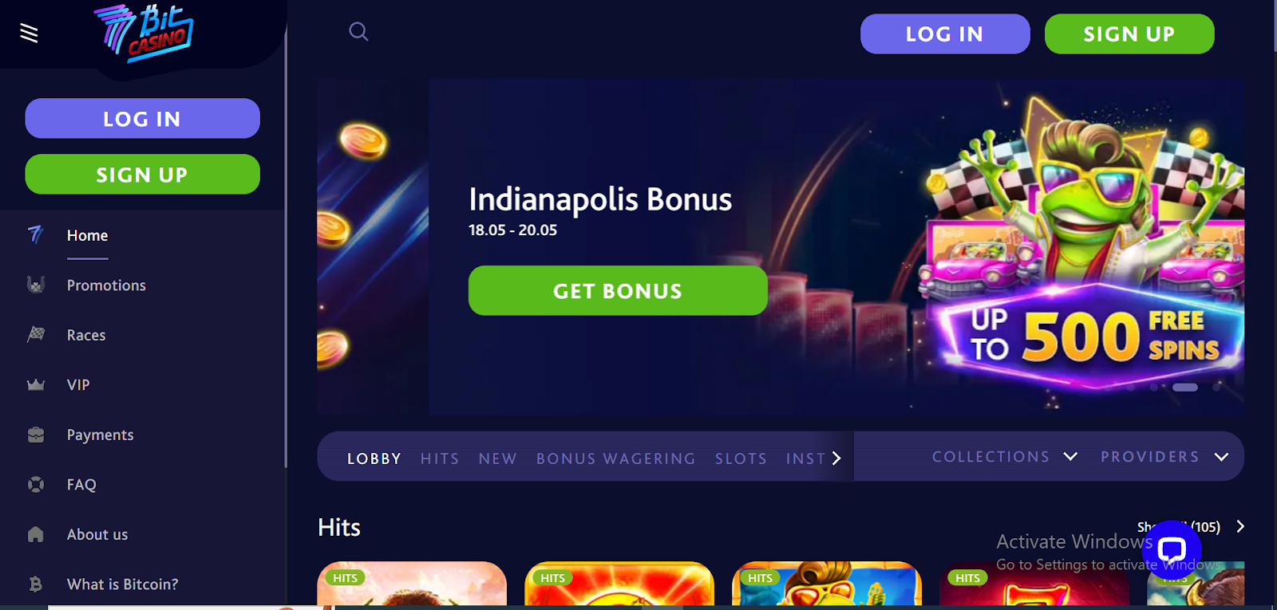Select the Bonus Wagering tab
Viewport: 1277px width, 610px height.
pyautogui.click(x=615, y=458)
